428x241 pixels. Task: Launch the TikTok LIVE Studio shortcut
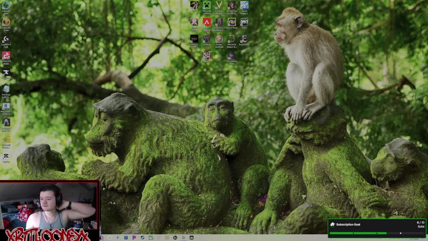6,58
